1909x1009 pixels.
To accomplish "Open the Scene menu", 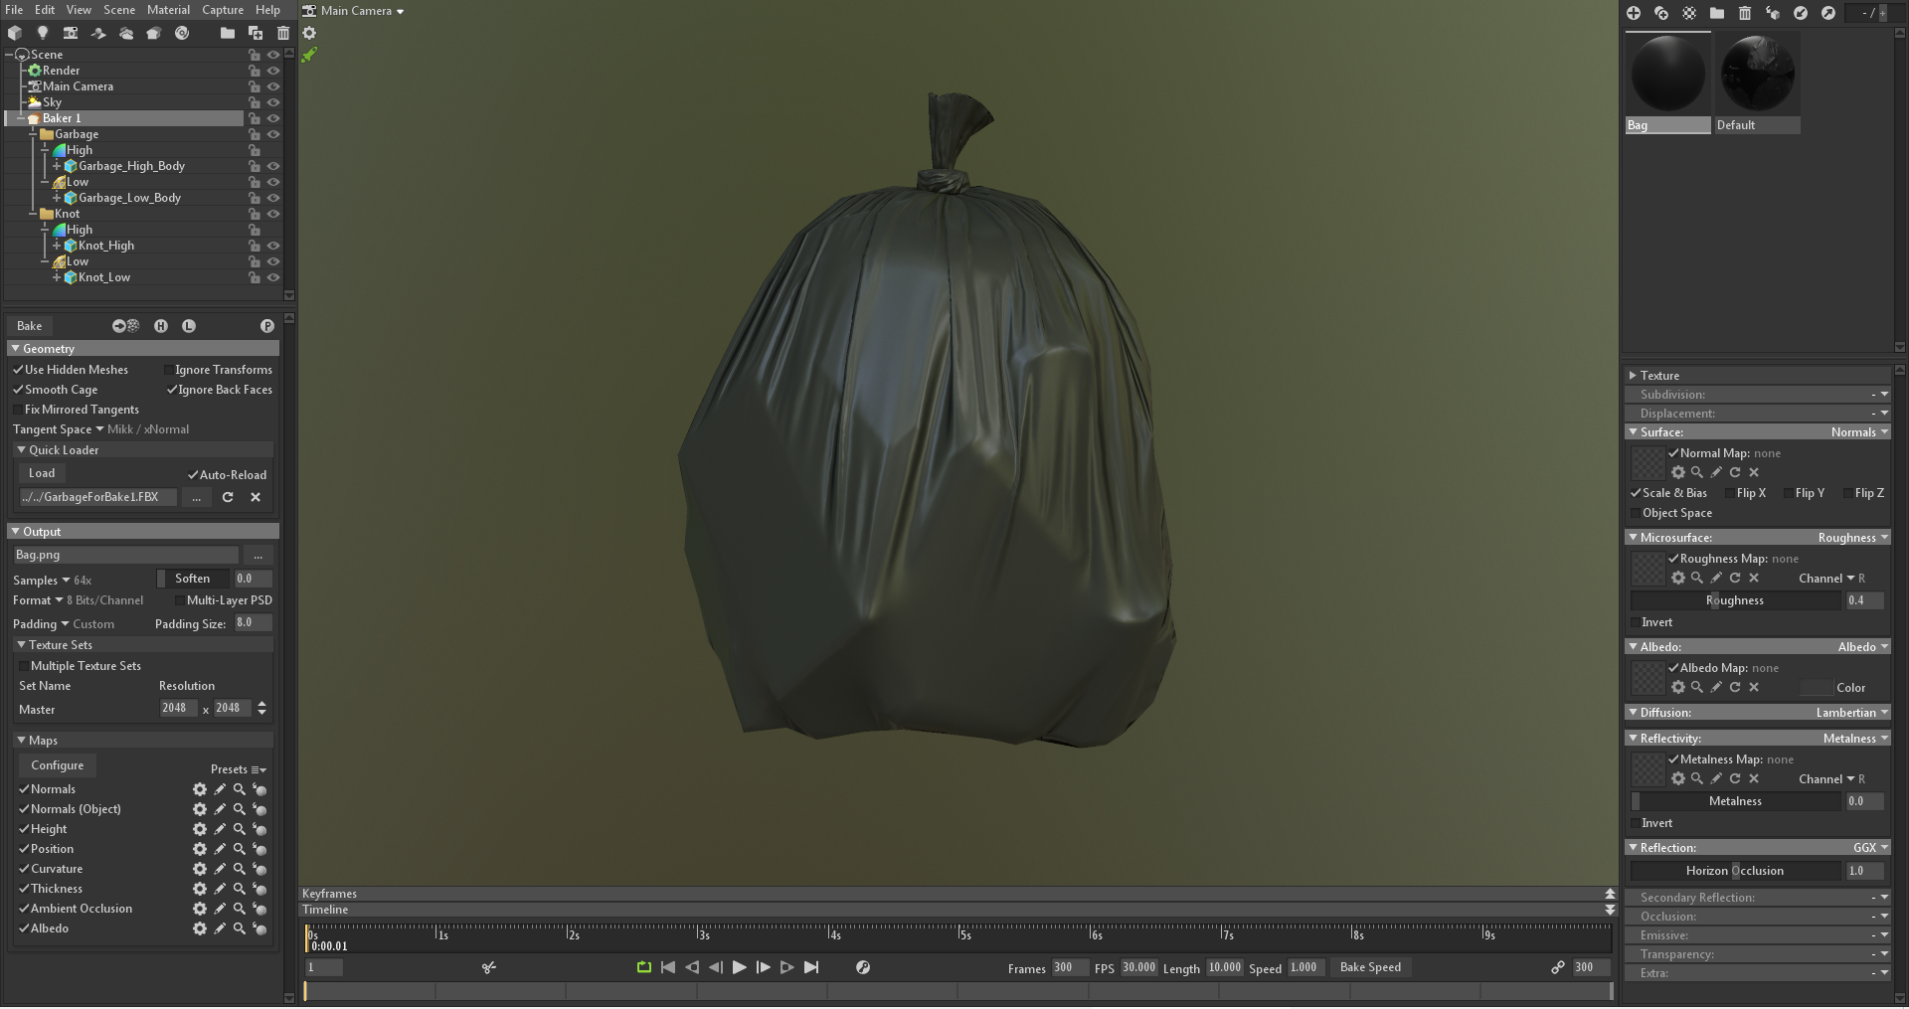I will tap(119, 10).
